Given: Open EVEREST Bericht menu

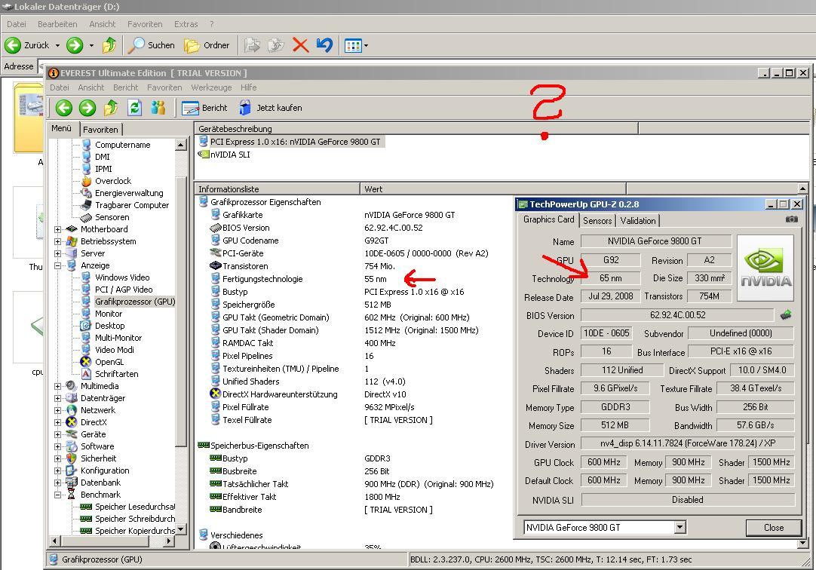Looking at the screenshot, I should [125, 87].
